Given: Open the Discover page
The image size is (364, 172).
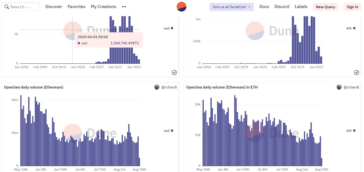Looking at the screenshot, I should [54, 7].
